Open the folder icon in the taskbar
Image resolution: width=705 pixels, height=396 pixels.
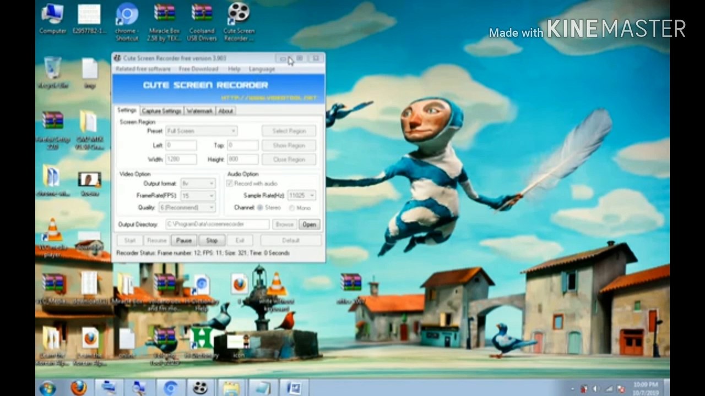[231, 388]
